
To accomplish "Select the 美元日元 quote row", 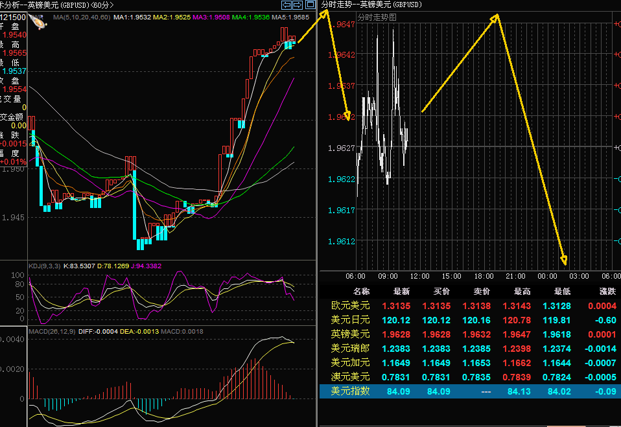I will (350, 320).
